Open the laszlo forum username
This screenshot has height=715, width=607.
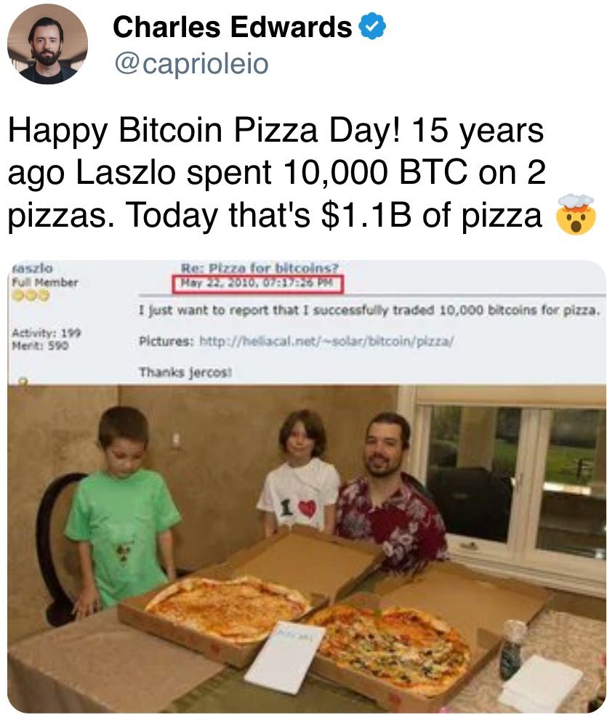[x=33, y=267]
